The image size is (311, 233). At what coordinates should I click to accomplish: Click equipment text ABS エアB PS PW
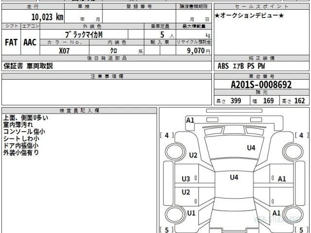click(x=241, y=66)
